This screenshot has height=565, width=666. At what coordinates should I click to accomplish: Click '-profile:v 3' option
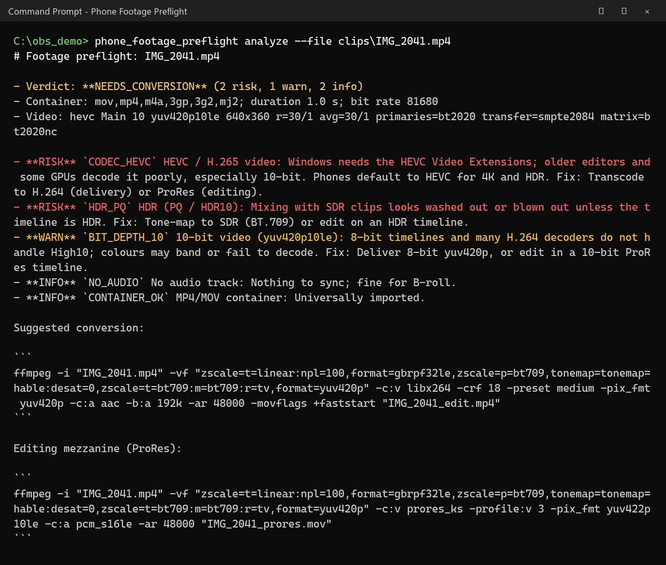[x=507, y=509]
